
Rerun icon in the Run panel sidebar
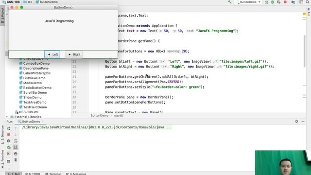tap(9, 128)
